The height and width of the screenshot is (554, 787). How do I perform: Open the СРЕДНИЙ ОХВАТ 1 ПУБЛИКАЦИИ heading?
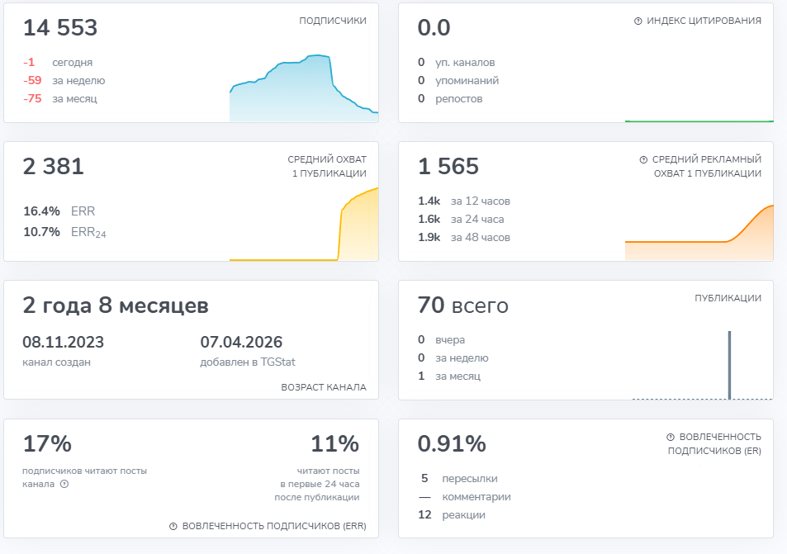[x=327, y=166]
